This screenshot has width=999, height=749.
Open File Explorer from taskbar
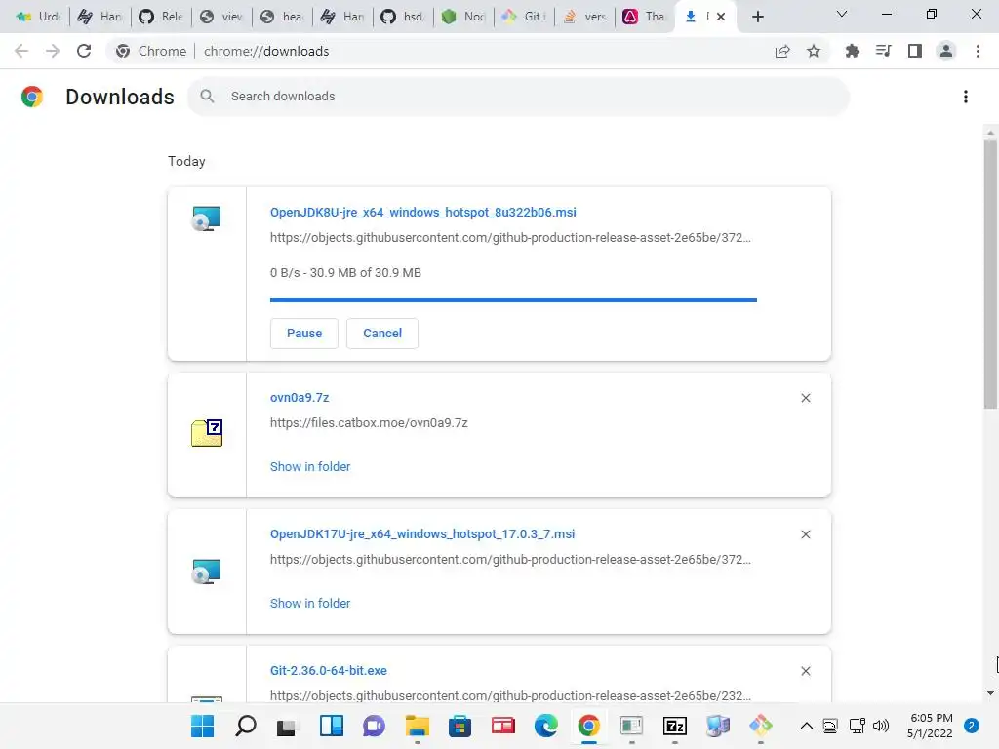pyautogui.click(x=418, y=726)
